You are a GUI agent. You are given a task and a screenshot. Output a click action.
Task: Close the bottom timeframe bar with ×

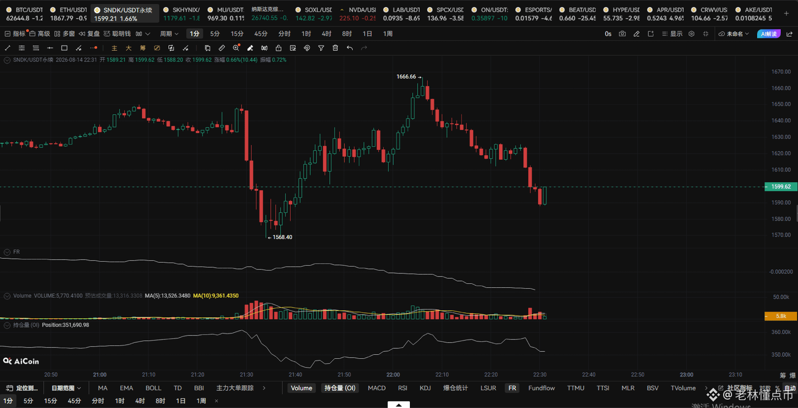point(216,401)
